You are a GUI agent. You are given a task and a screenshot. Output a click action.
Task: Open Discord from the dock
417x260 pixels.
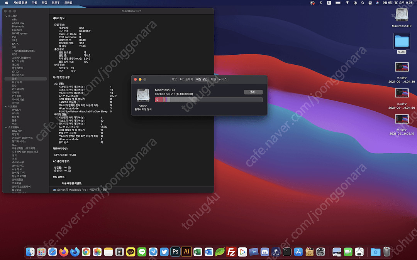[265, 252]
